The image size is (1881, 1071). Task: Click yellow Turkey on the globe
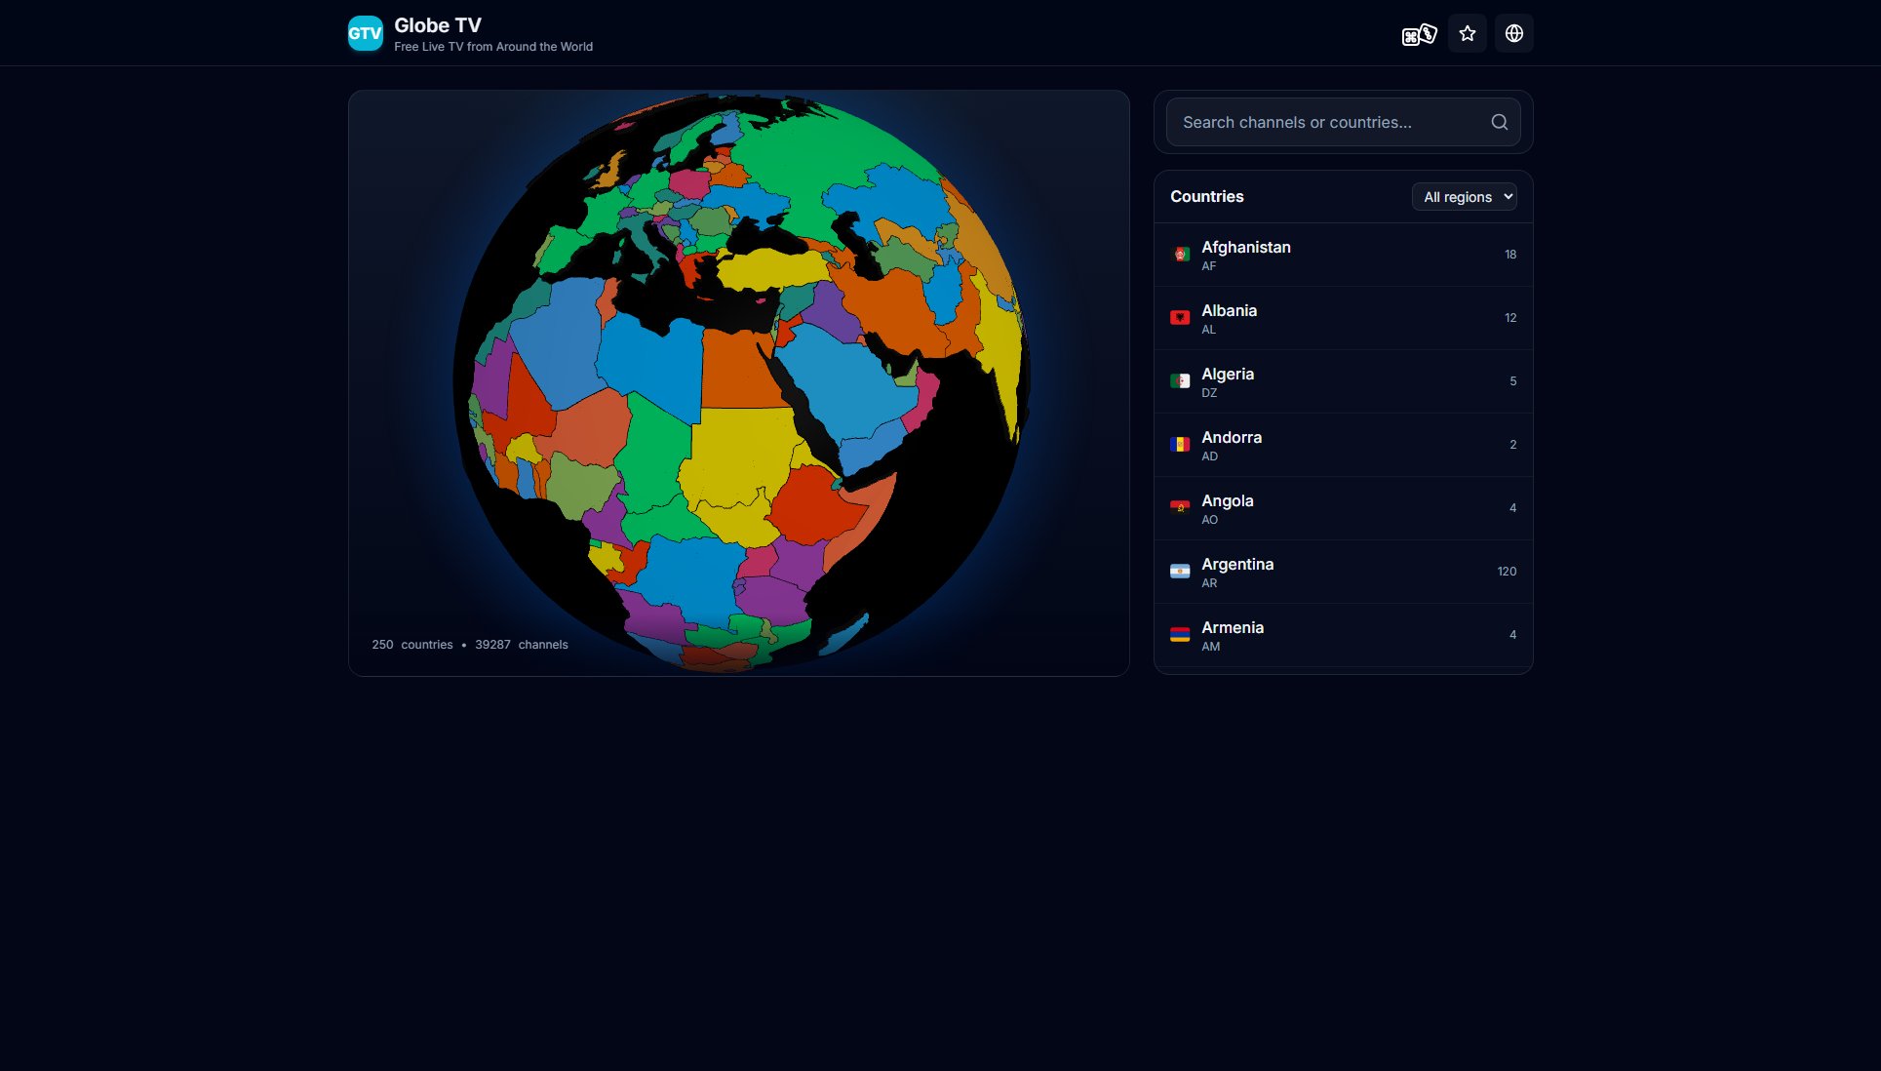point(775,268)
